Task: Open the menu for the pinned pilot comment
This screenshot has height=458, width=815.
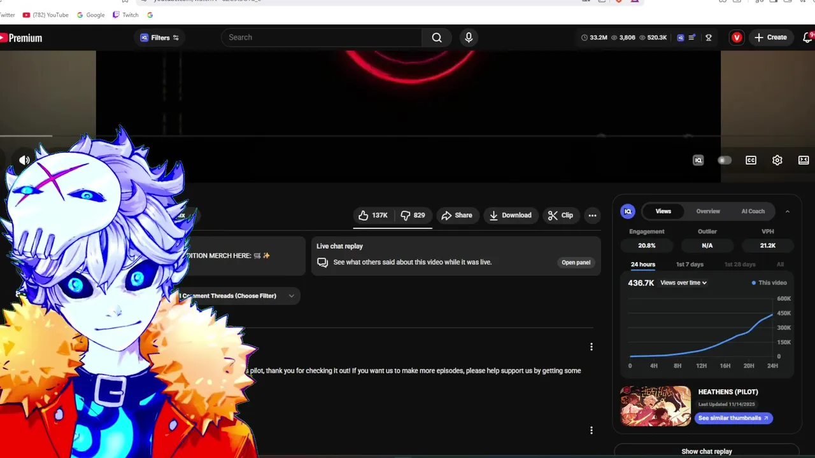Action: pos(591,347)
